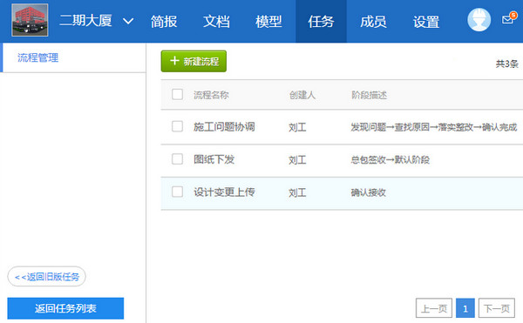Click the 确认接收 stage description

[368, 192]
